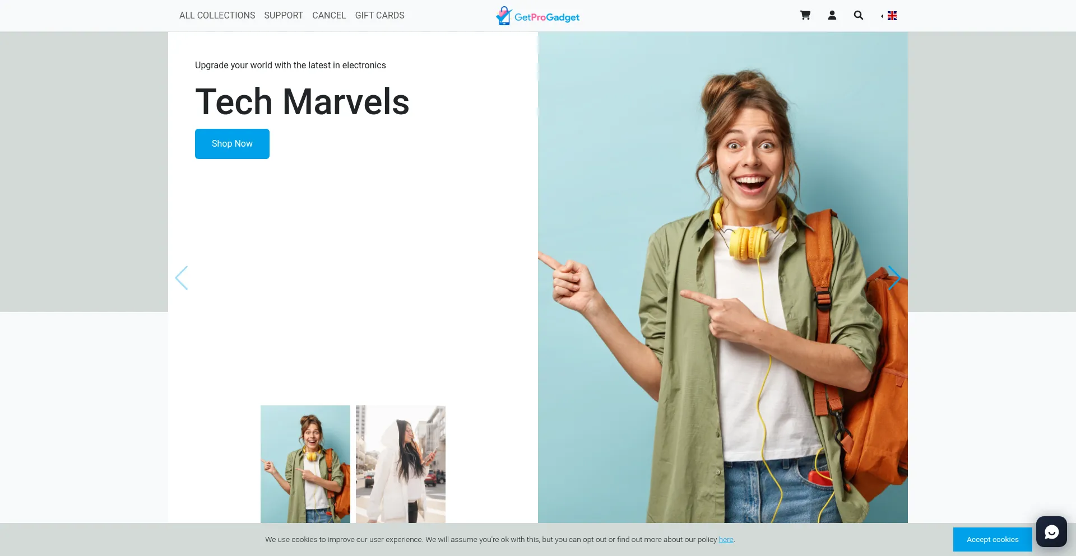Open the user account icon

[832, 16]
